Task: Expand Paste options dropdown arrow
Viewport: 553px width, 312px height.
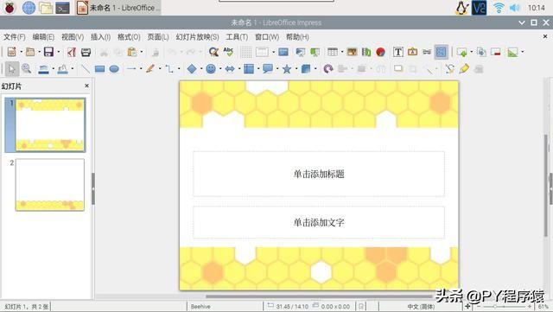Action: (142, 52)
